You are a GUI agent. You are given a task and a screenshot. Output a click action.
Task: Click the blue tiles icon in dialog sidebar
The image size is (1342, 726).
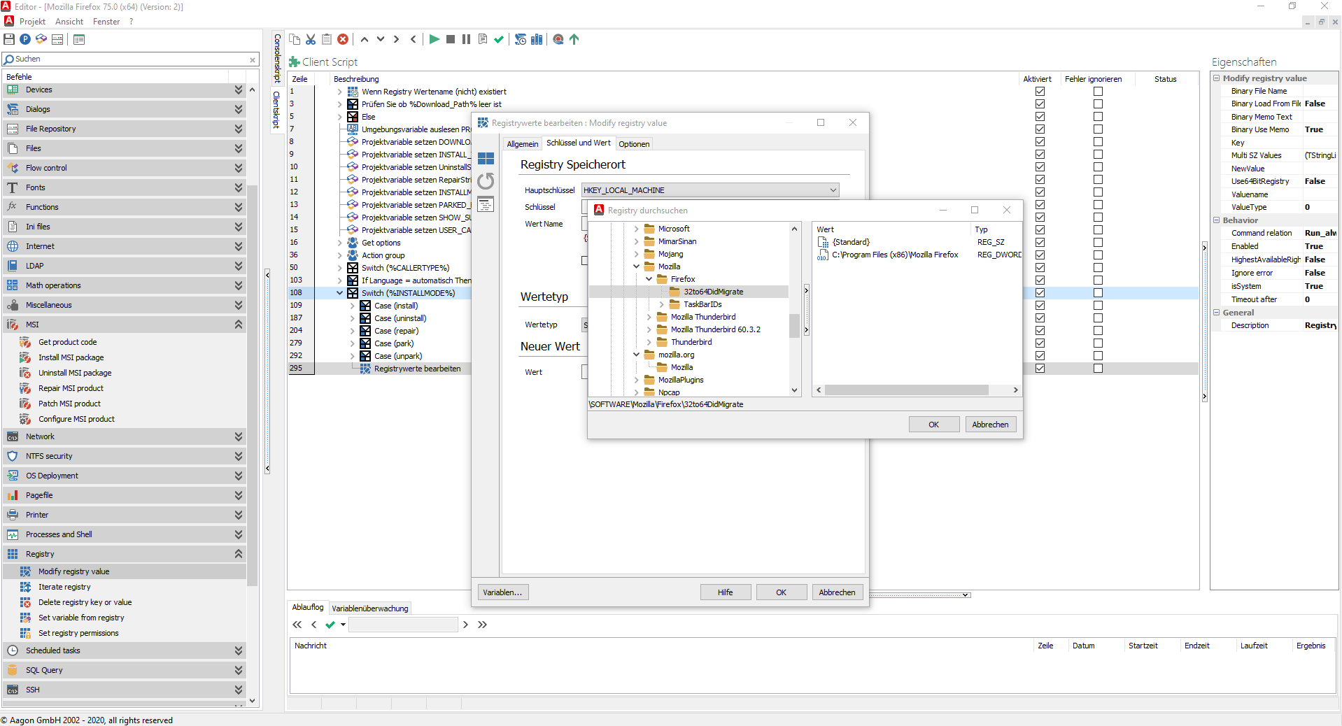pyautogui.click(x=486, y=159)
